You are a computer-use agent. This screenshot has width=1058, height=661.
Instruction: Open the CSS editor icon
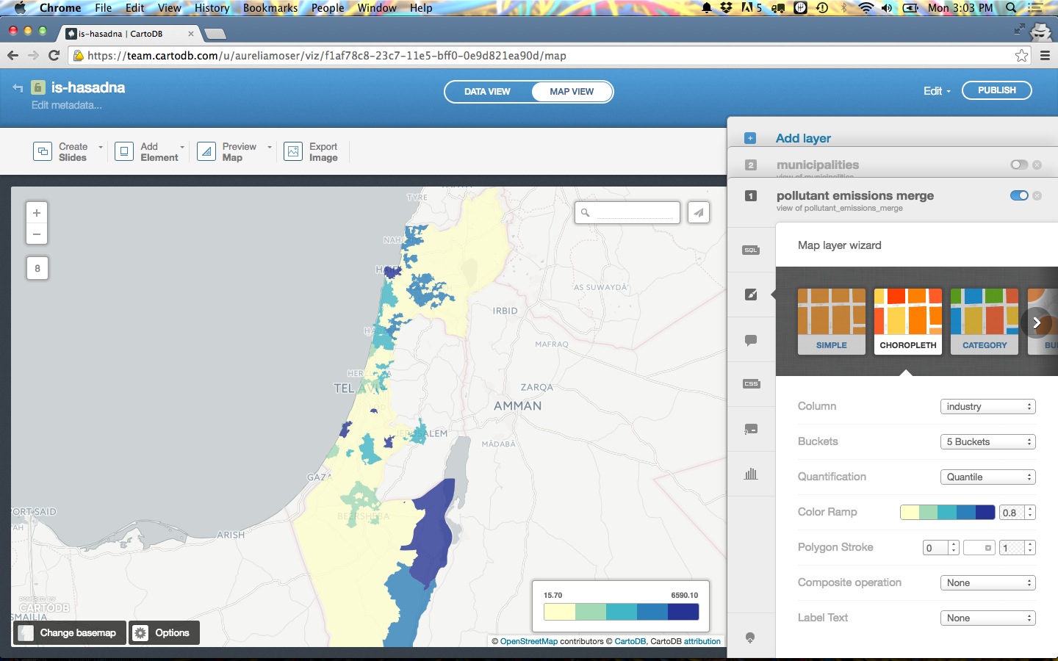pyautogui.click(x=750, y=384)
